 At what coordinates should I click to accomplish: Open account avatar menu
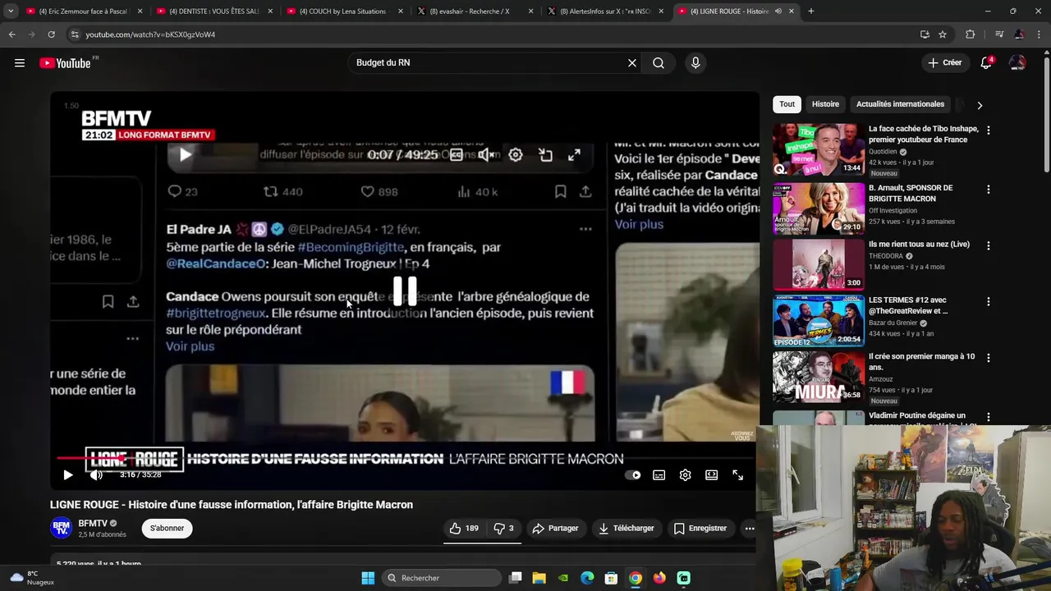[x=1017, y=63]
